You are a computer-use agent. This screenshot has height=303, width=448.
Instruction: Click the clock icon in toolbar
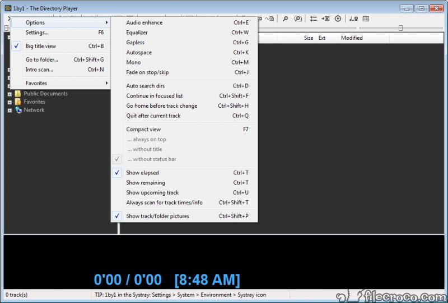[x=338, y=19]
